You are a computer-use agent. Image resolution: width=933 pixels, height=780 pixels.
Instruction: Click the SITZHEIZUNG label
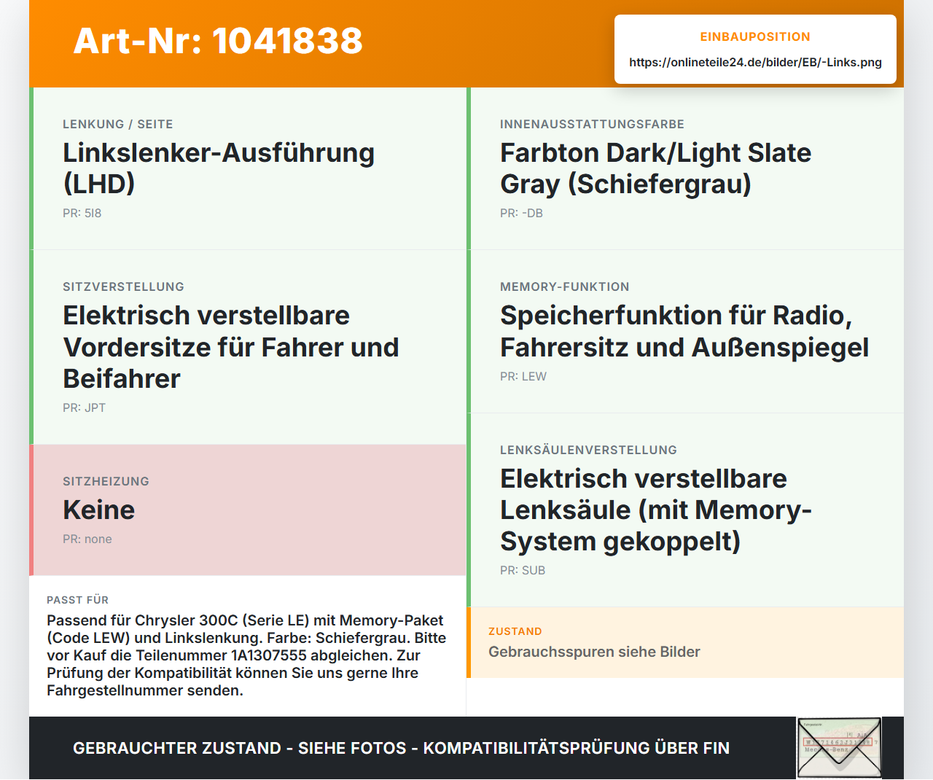click(106, 481)
